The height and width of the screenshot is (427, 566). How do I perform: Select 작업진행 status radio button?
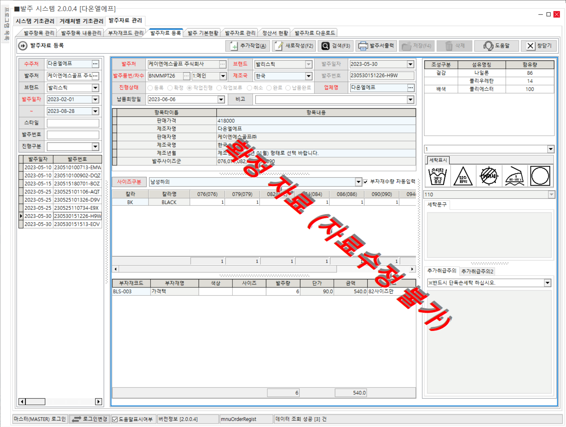point(189,88)
